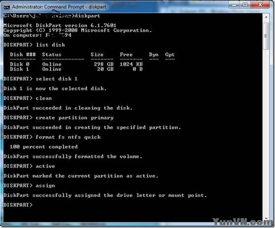Click 'successfully assigned the drive letter' line
Screen dimensions: 275x228
[x=105, y=195]
